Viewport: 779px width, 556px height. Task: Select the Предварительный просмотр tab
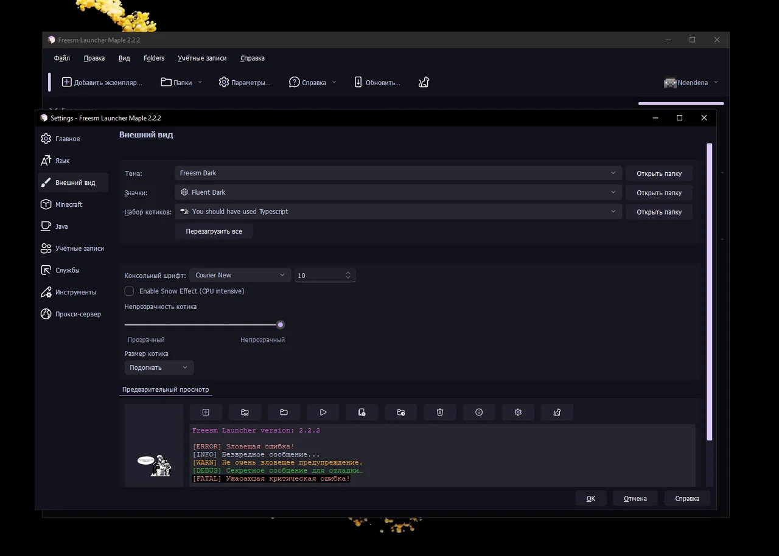[166, 389]
